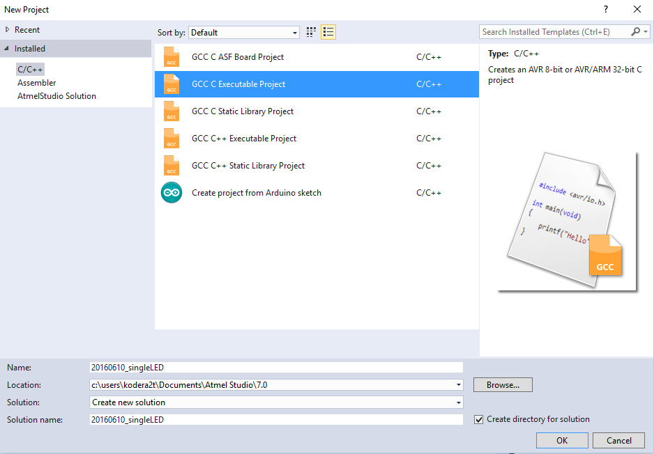Click the GCC C++ Executable Project icon
654x454 pixels.
172,139
